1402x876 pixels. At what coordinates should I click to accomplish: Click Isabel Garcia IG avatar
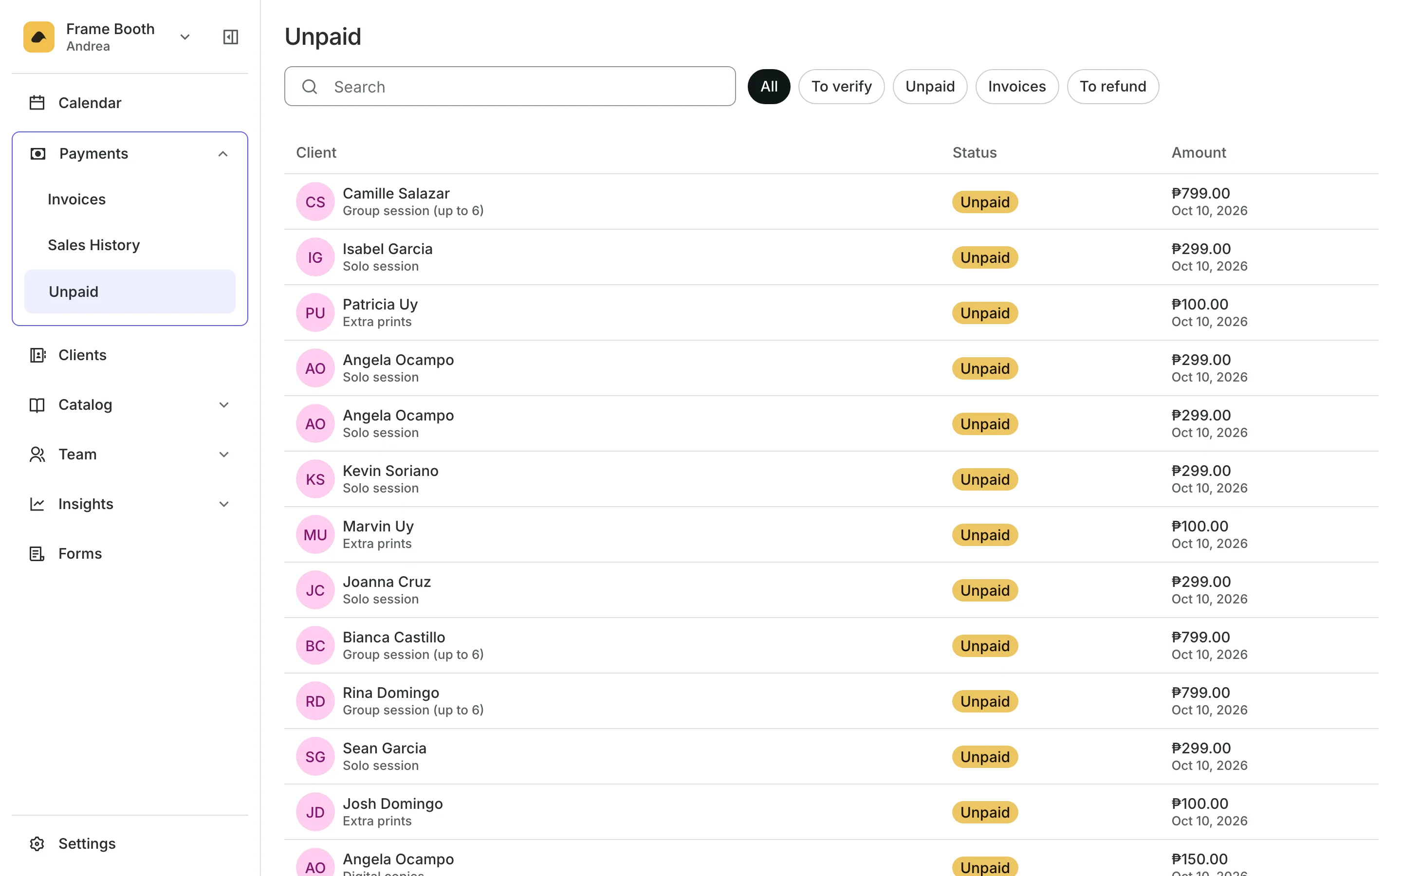click(x=315, y=257)
